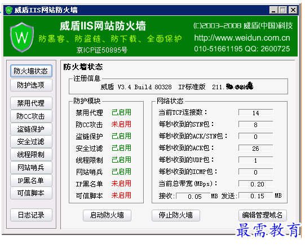Open the 防火墙状态 page
This screenshot has width=305, height=248.
click(31, 71)
